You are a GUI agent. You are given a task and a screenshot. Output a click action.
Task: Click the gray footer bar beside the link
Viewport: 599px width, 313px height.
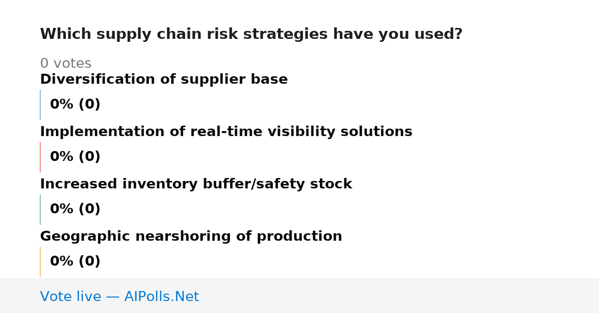pyautogui.click(x=399, y=296)
